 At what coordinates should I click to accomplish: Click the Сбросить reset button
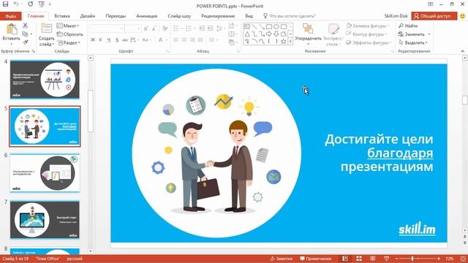tap(70, 34)
